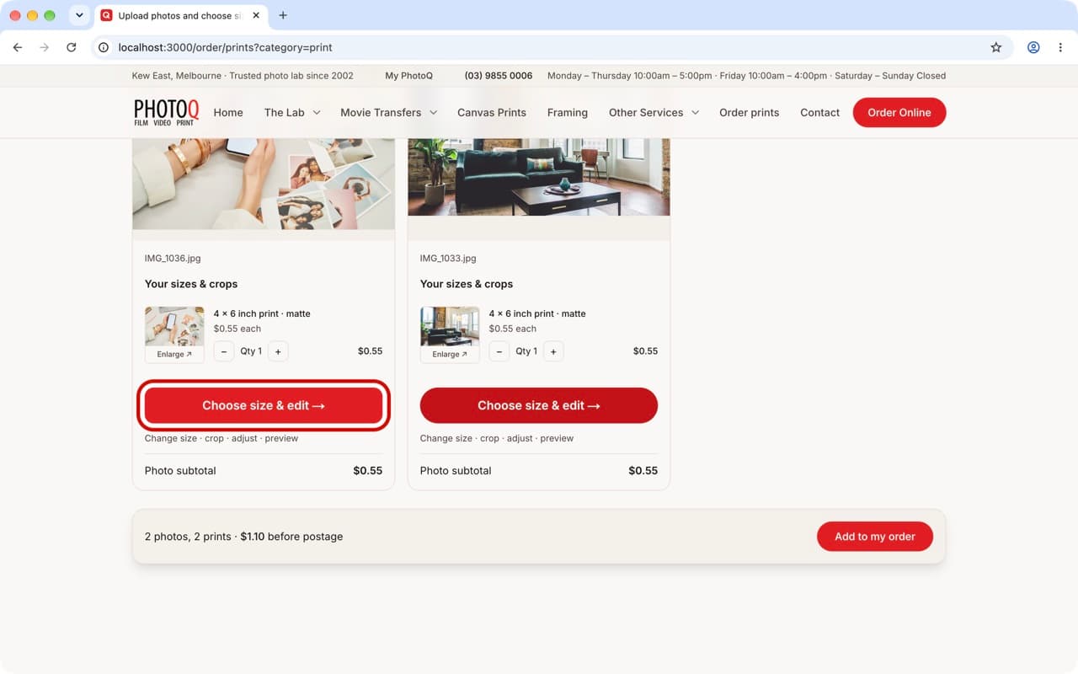Bookmark this page with the star icon
The image size is (1078, 674).
point(996,47)
